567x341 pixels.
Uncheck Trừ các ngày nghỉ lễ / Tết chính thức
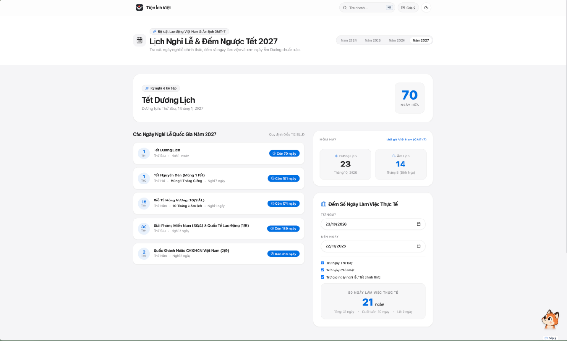tap(323, 277)
